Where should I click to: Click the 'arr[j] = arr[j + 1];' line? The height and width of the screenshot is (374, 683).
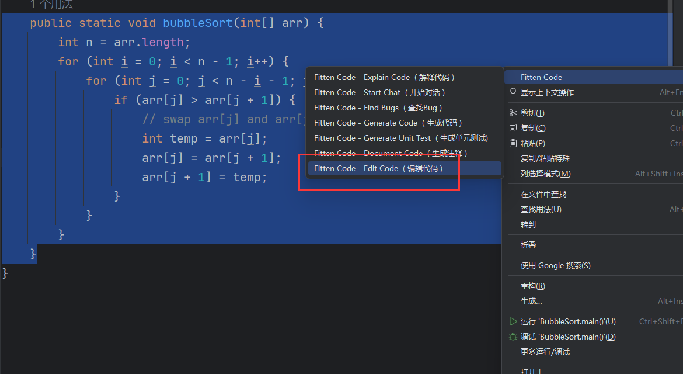pos(211,158)
